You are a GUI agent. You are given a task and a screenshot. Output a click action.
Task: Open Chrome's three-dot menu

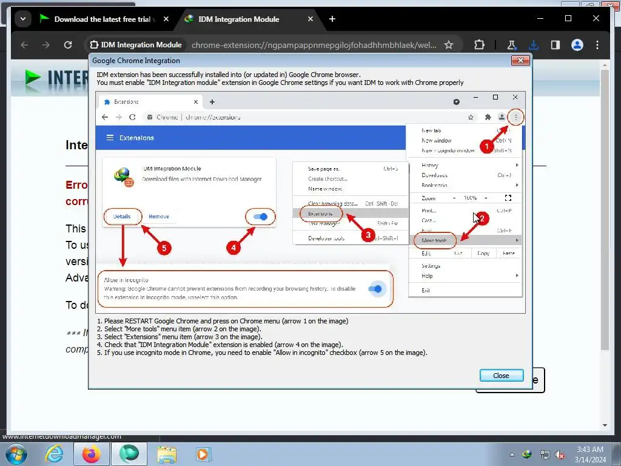(597, 45)
